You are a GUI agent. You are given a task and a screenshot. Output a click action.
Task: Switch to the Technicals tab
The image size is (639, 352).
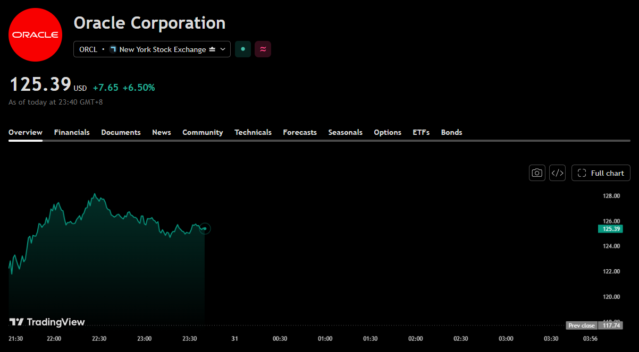click(x=253, y=132)
